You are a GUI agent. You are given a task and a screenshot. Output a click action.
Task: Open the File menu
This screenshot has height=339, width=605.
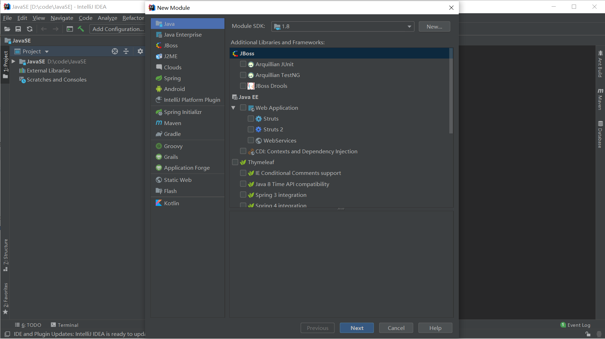click(7, 18)
